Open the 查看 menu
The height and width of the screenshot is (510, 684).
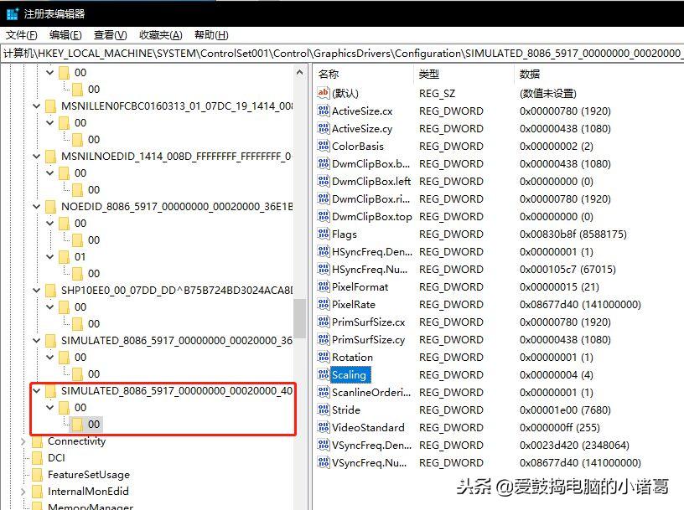(109, 34)
